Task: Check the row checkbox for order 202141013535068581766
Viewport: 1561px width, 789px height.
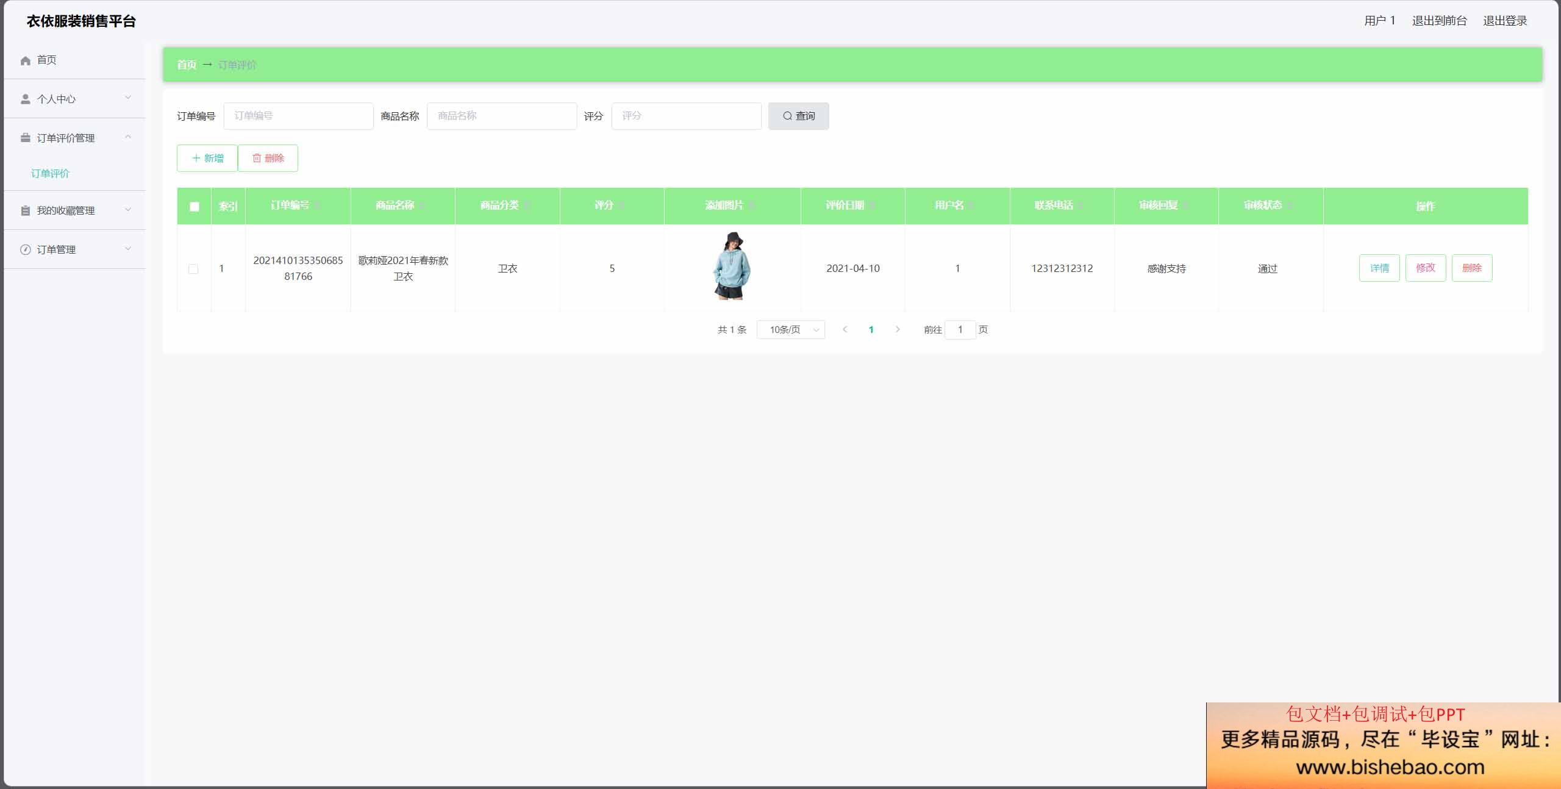Action: click(193, 269)
